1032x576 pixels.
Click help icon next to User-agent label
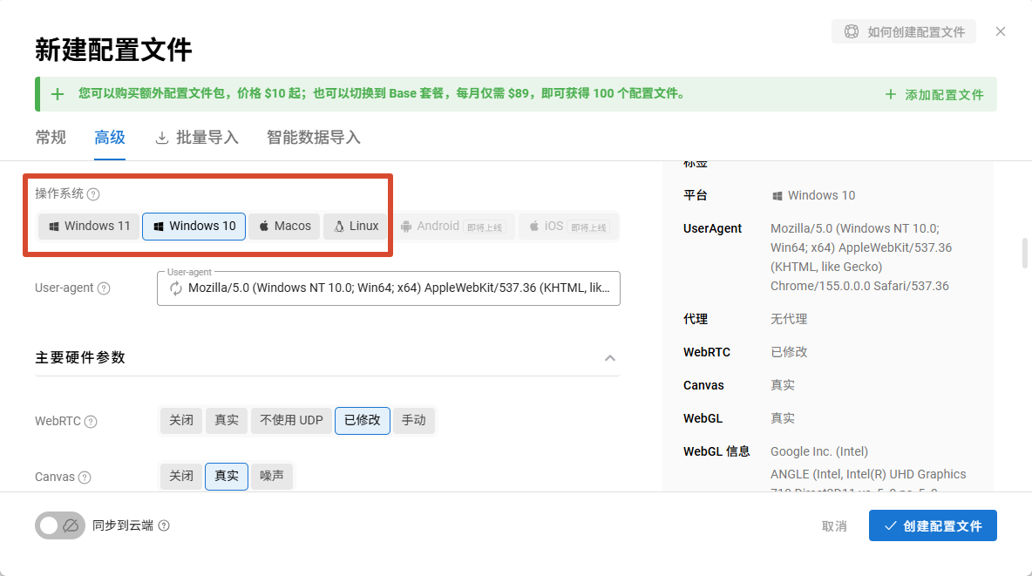pos(104,288)
